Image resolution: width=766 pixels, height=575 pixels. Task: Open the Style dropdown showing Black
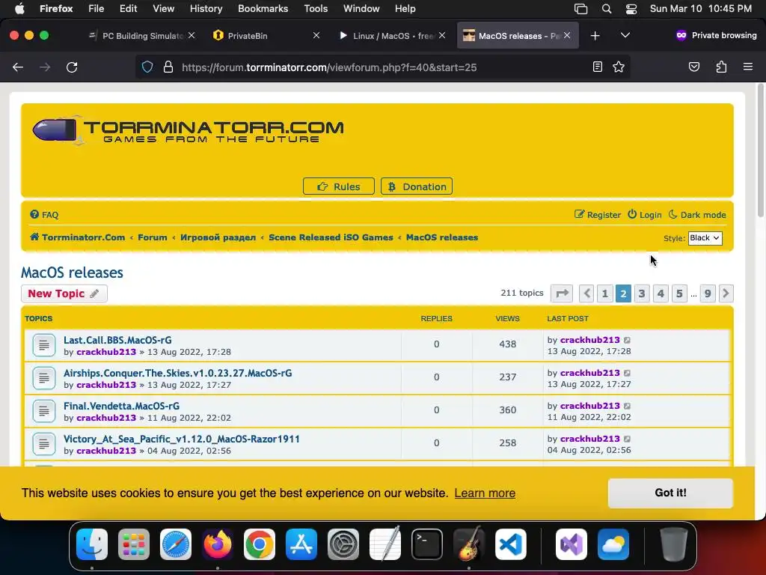click(705, 238)
